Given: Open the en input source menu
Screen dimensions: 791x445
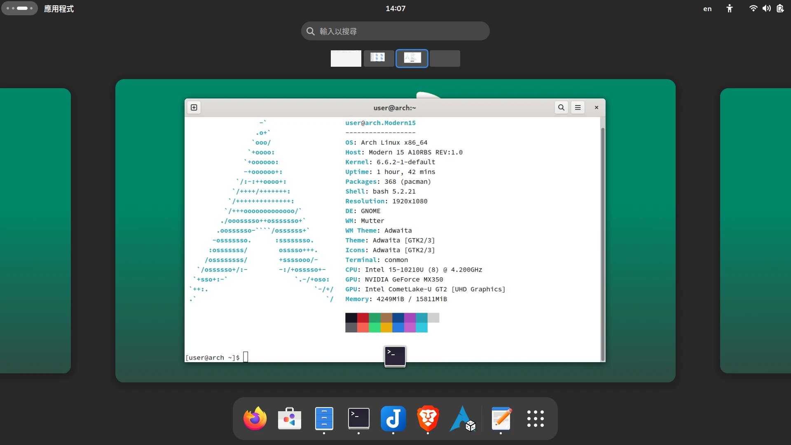Looking at the screenshot, I should tap(707, 9).
